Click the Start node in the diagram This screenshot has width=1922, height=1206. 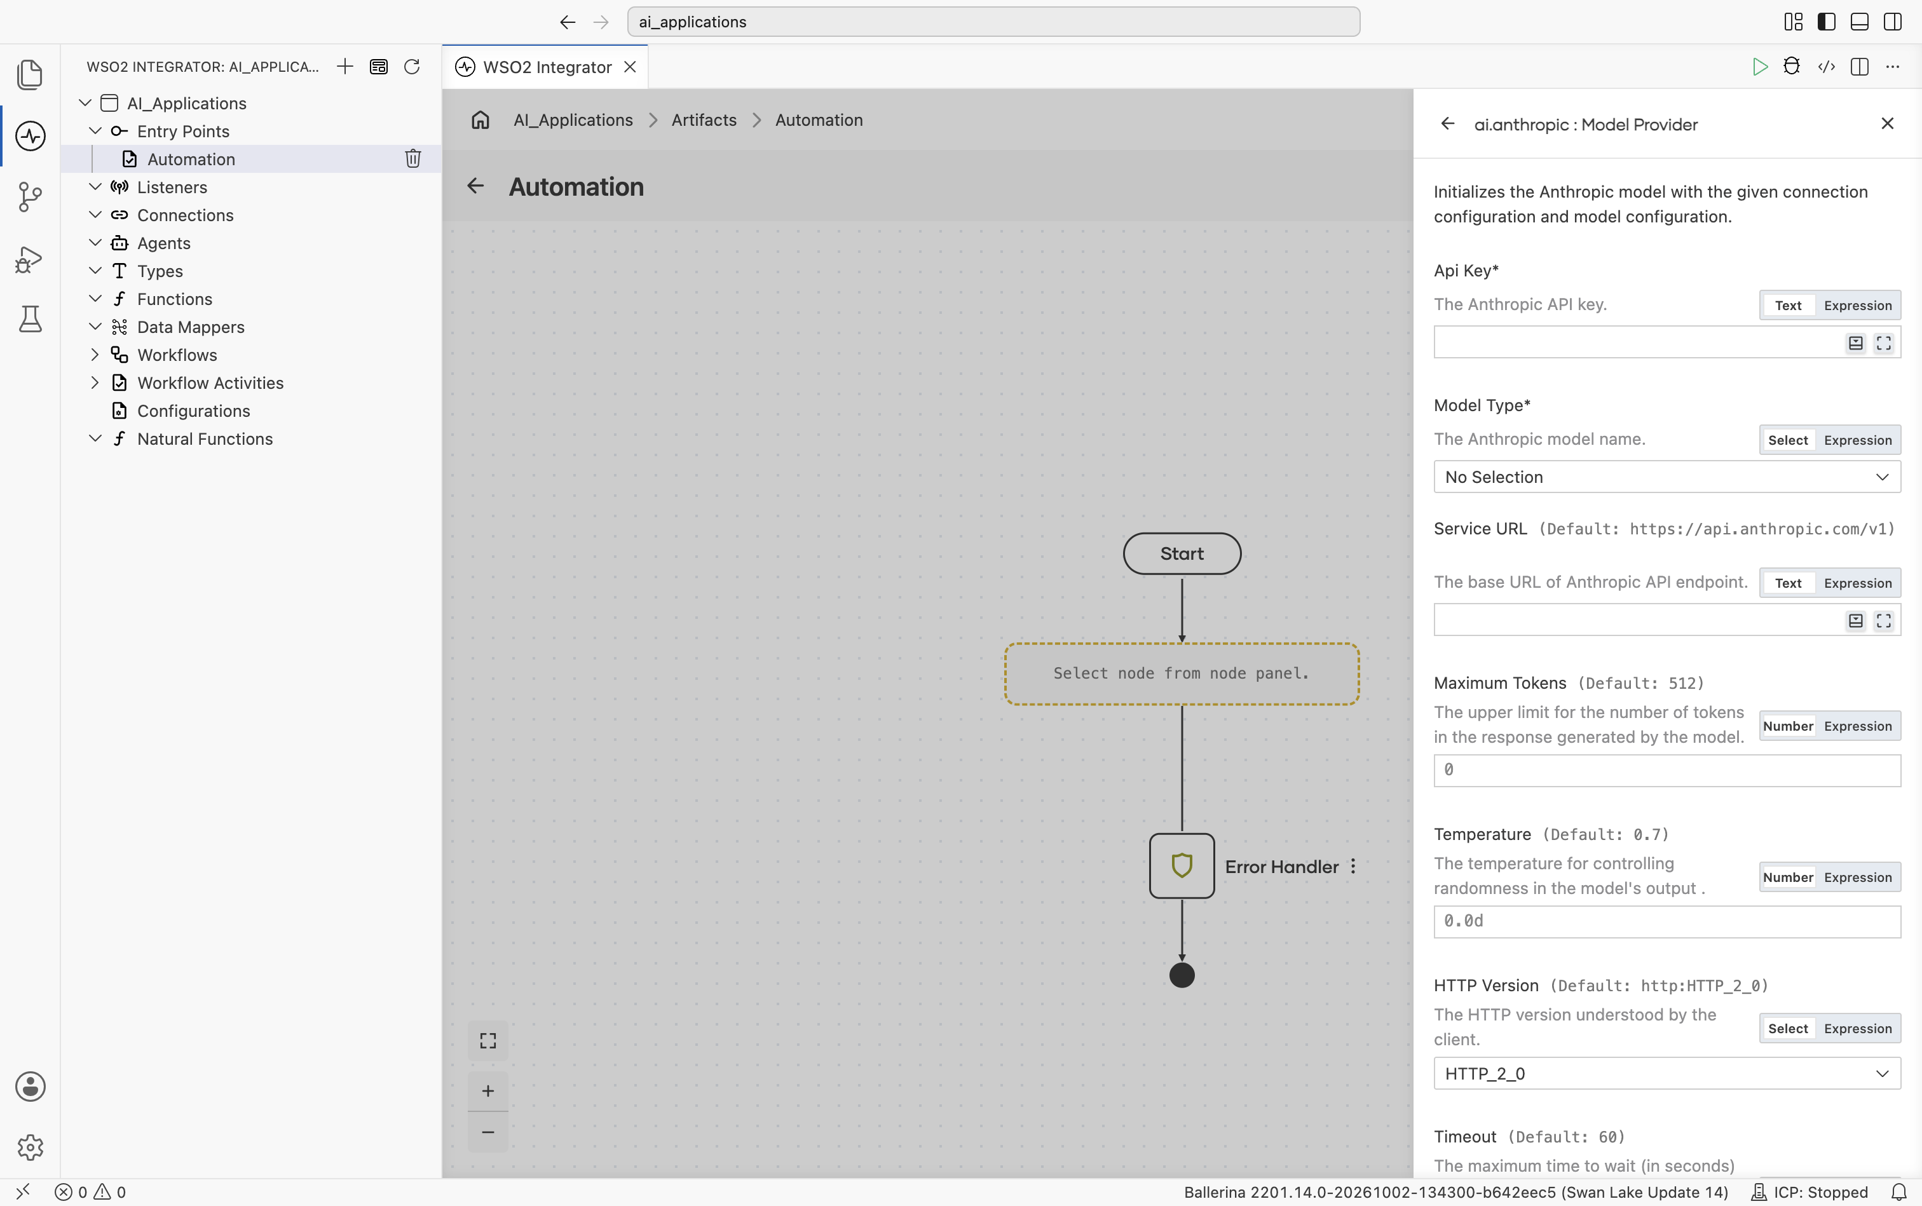[x=1182, y=553]
